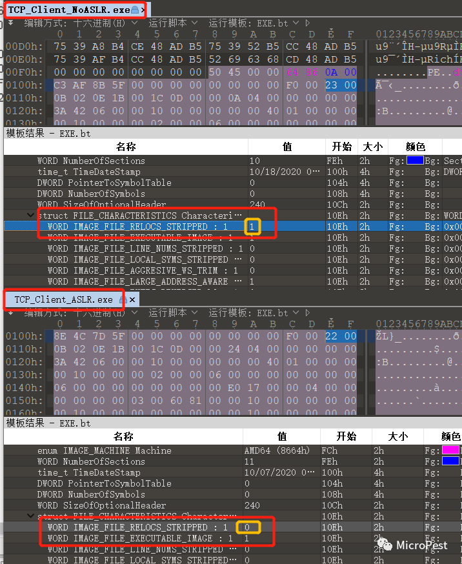Select IMAGE_FILE_LOCAL_SYMS_STRIPPED row in NoASLR results

[x=233, y=259]
